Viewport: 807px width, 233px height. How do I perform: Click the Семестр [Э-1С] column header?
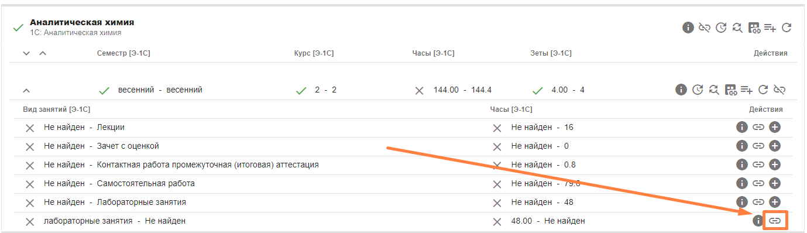pos(123,53)
